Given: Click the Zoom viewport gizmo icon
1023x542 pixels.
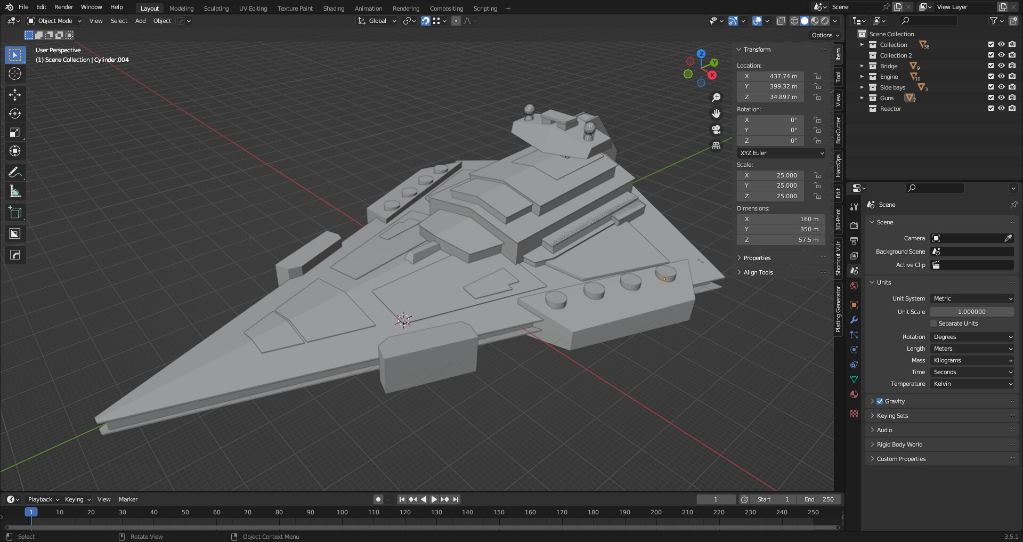Looking at the screenshot, I should (x=716, y=98).
